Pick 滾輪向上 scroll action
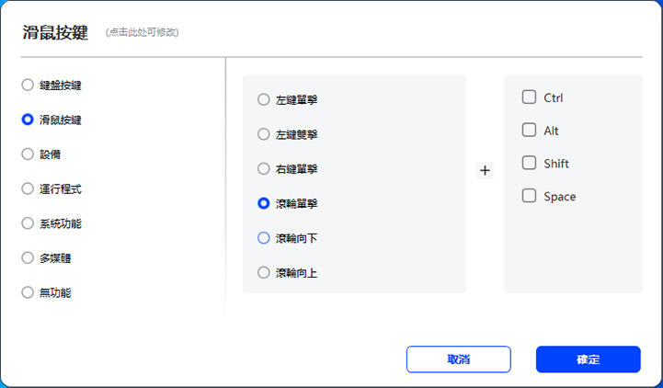This screenshot has width=663, height=388. click(264, 273)
